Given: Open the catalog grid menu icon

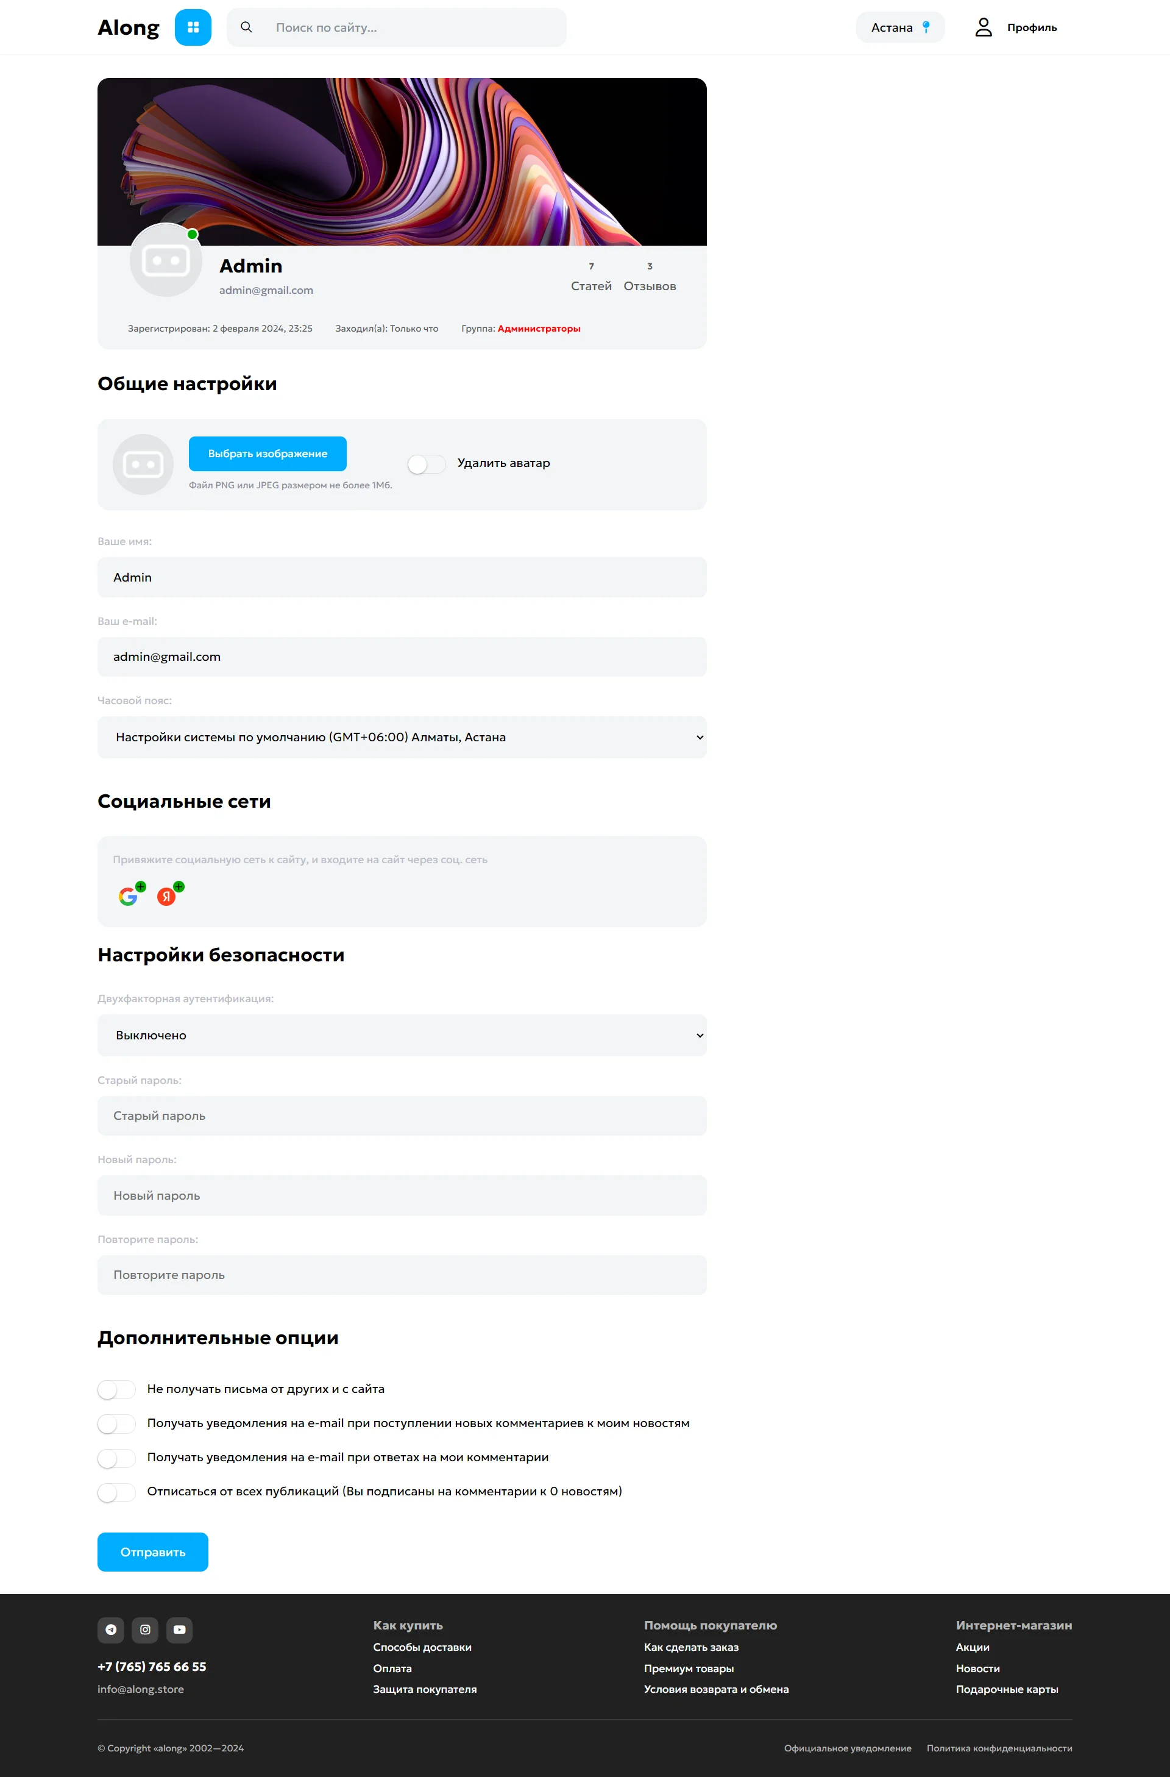Looking at the screenshot, I should (x=193, y=27).
